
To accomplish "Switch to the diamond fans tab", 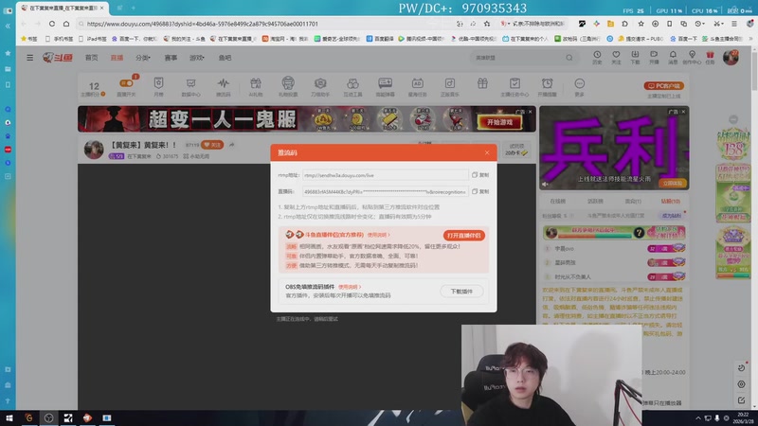I will click(x=670, y=201).
